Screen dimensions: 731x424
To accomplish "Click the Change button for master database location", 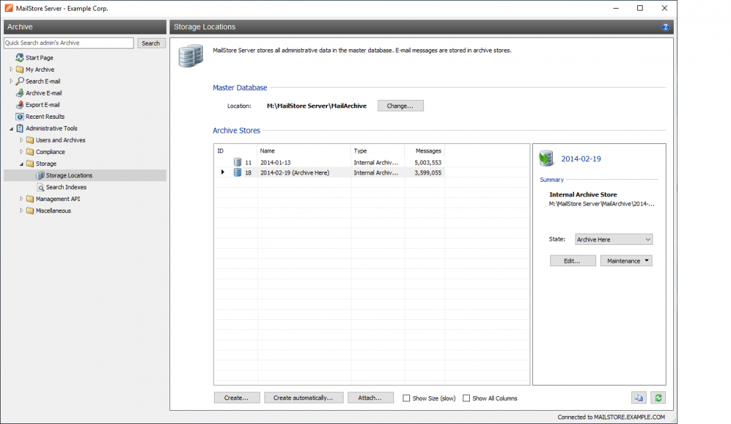I will [400, 105].
